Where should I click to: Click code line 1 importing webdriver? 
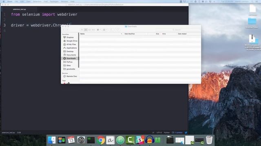(x=44, y=15)
